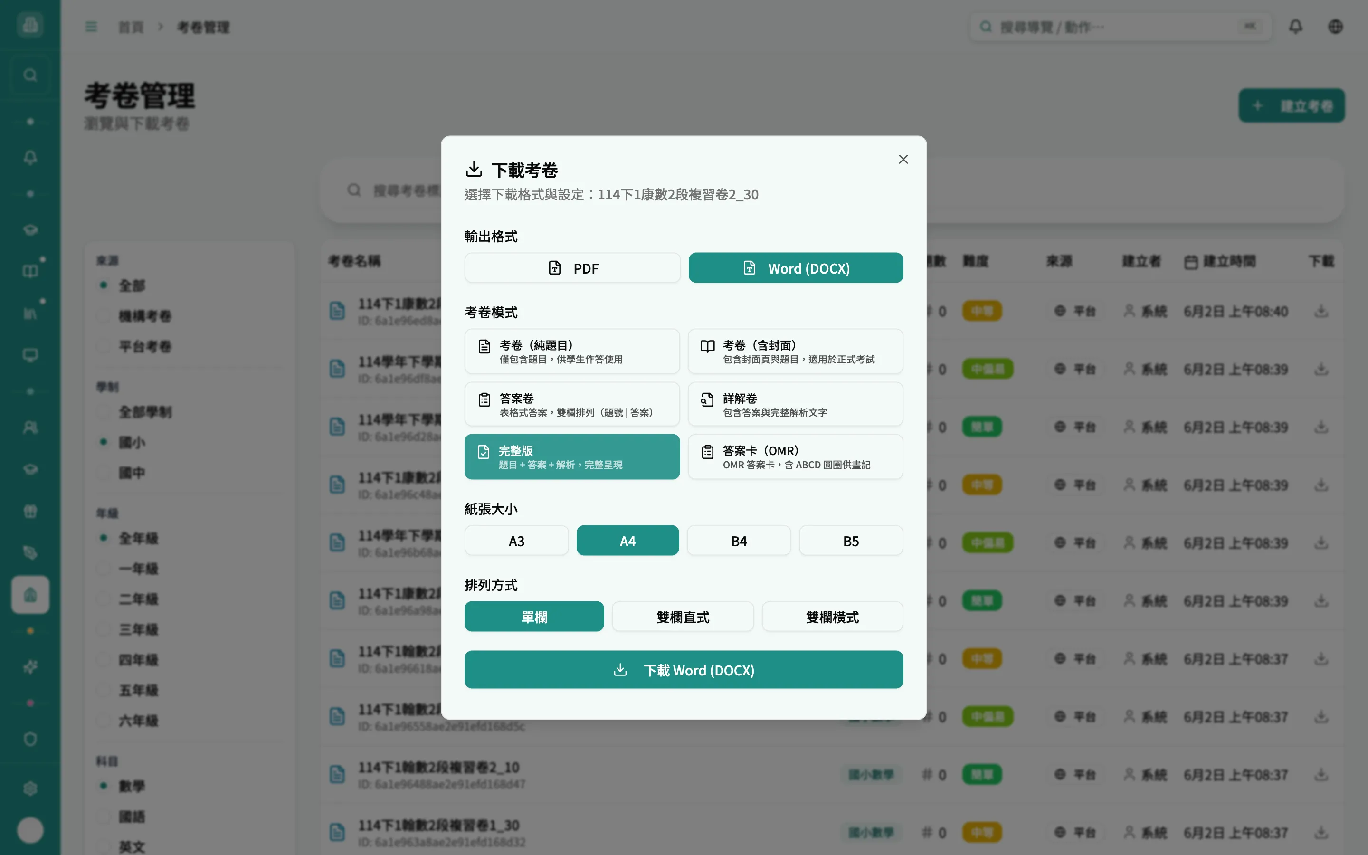This screenshot has width=1368, height=855.
Task: Toggle the hamburger menu icon
Action: tap(91, 27)
